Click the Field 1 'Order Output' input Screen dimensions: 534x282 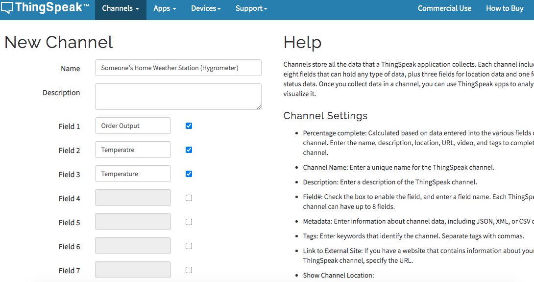point(133,126)
